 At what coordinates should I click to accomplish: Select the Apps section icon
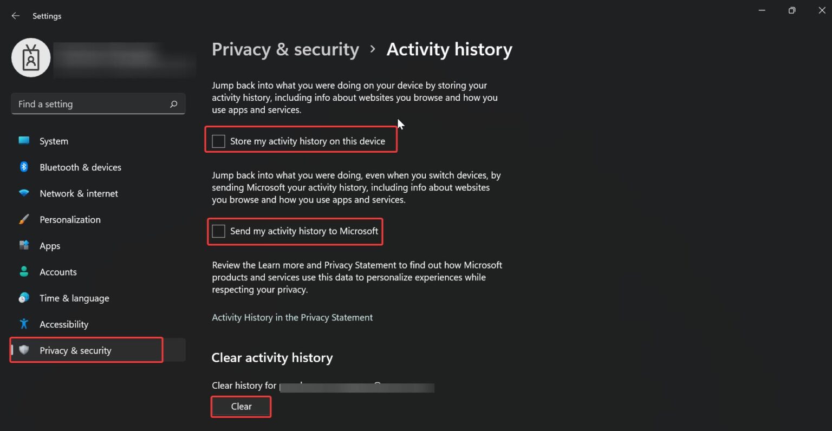(x=24, y=245)
